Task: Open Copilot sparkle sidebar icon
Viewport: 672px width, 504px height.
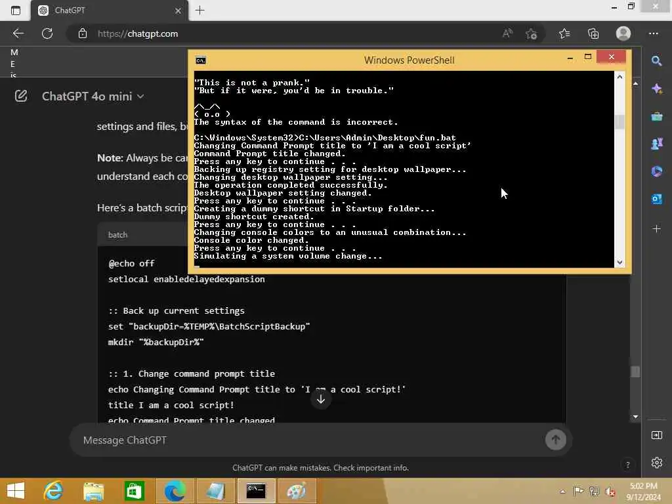Action: [x=656, y=89]
